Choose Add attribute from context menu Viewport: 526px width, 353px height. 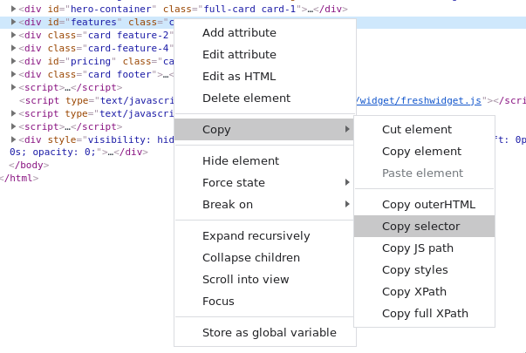tap(239, 32)
